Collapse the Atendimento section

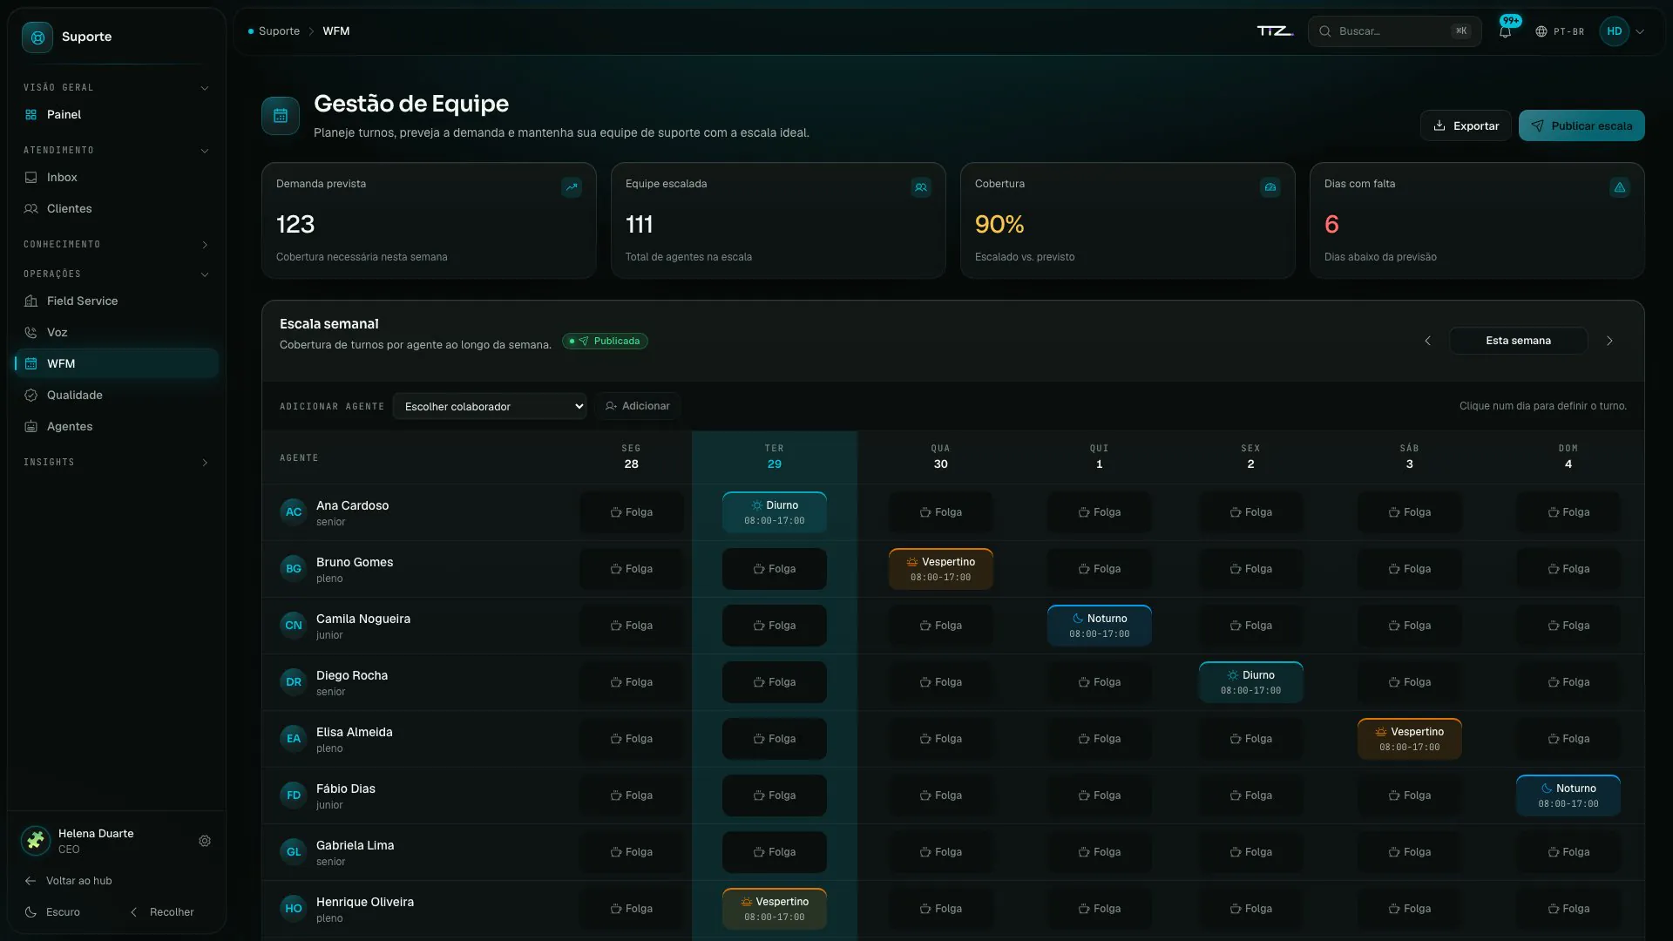(117, 150)
